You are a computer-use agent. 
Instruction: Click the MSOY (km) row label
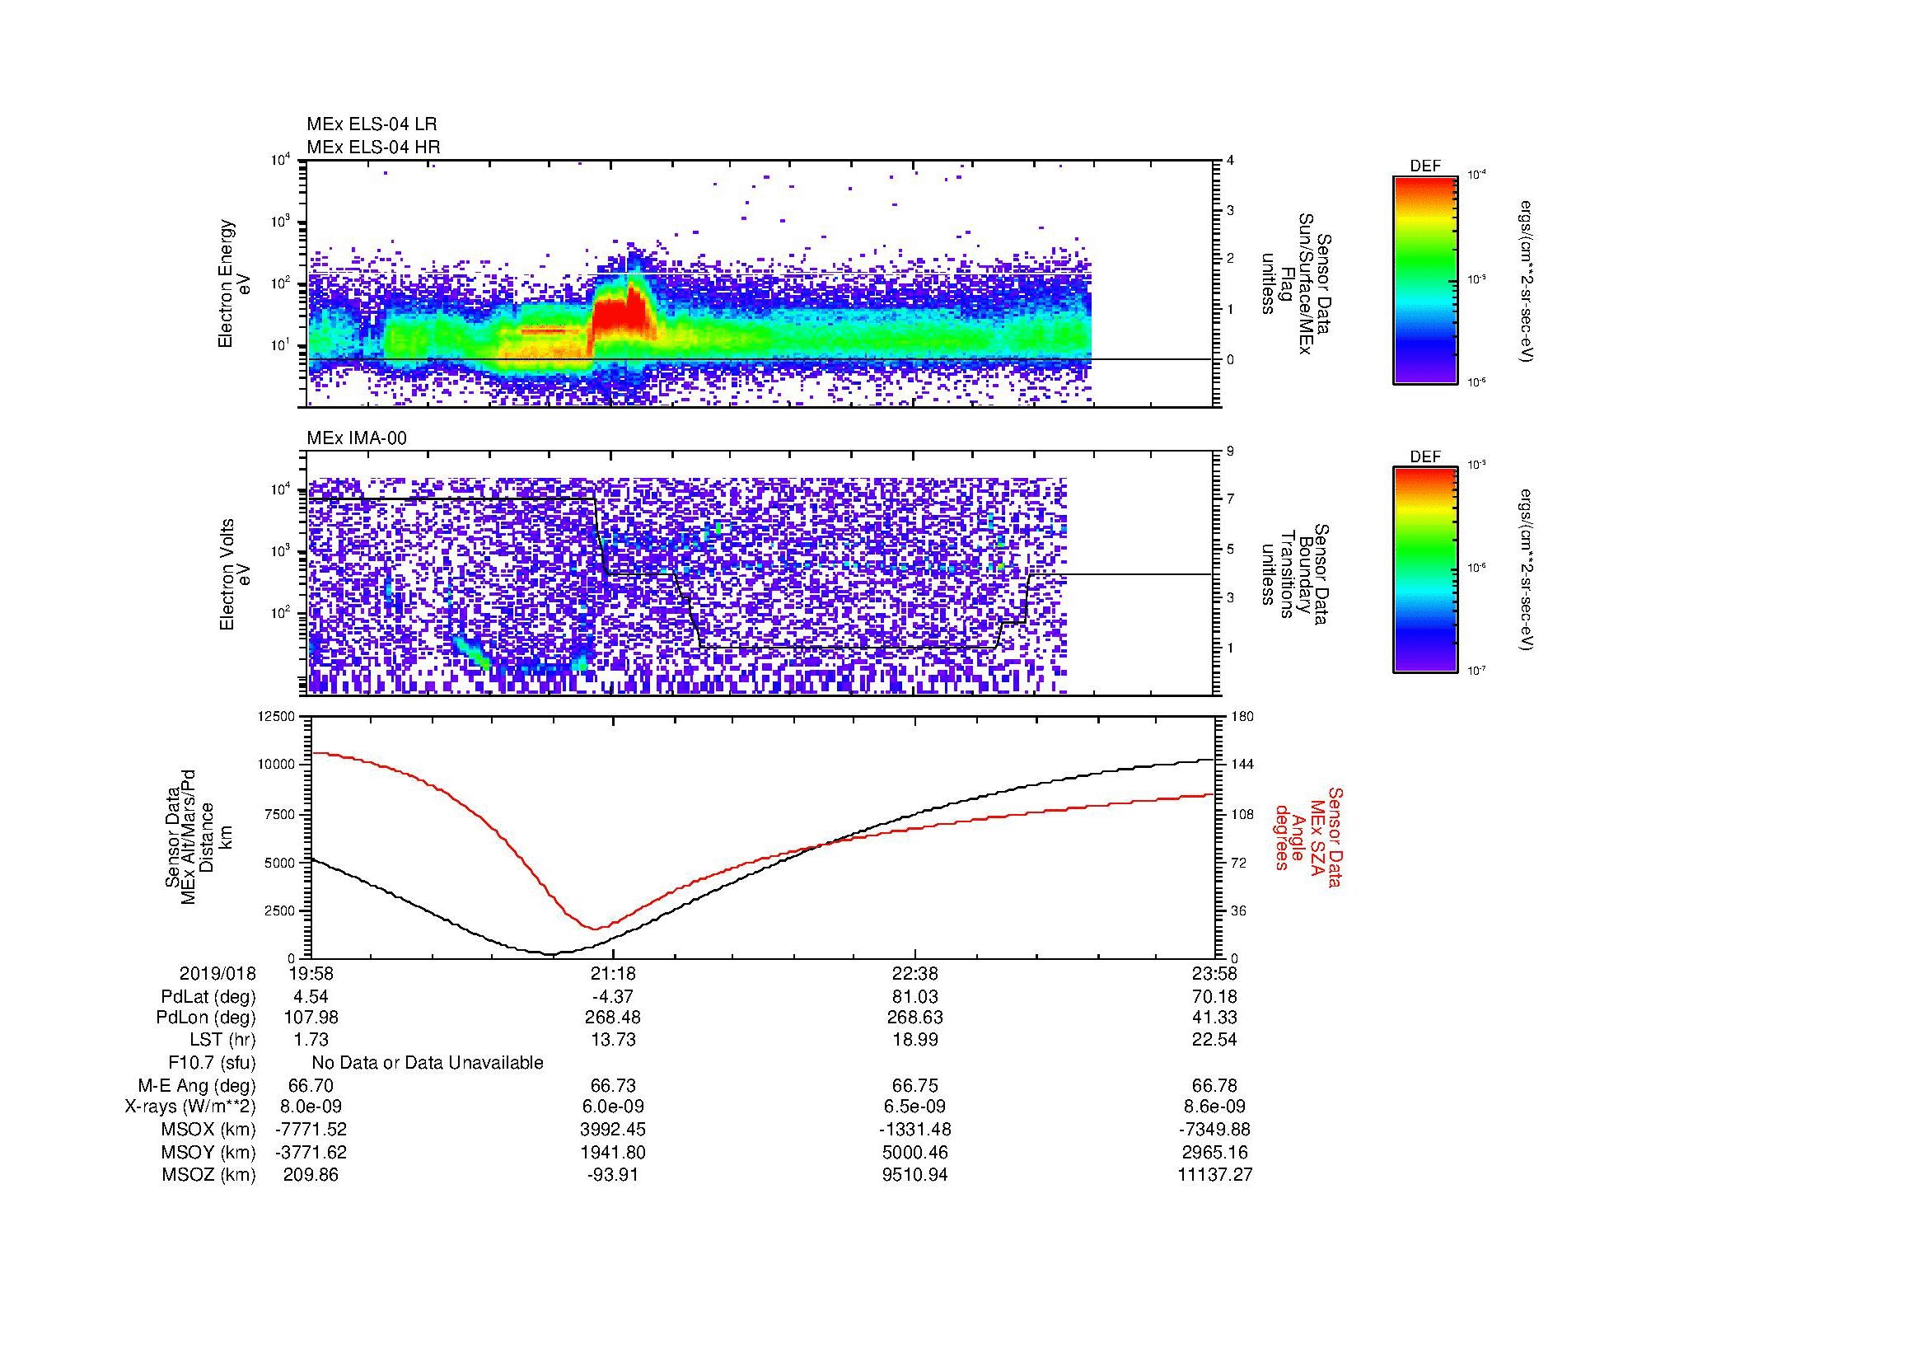[208, 1152]
